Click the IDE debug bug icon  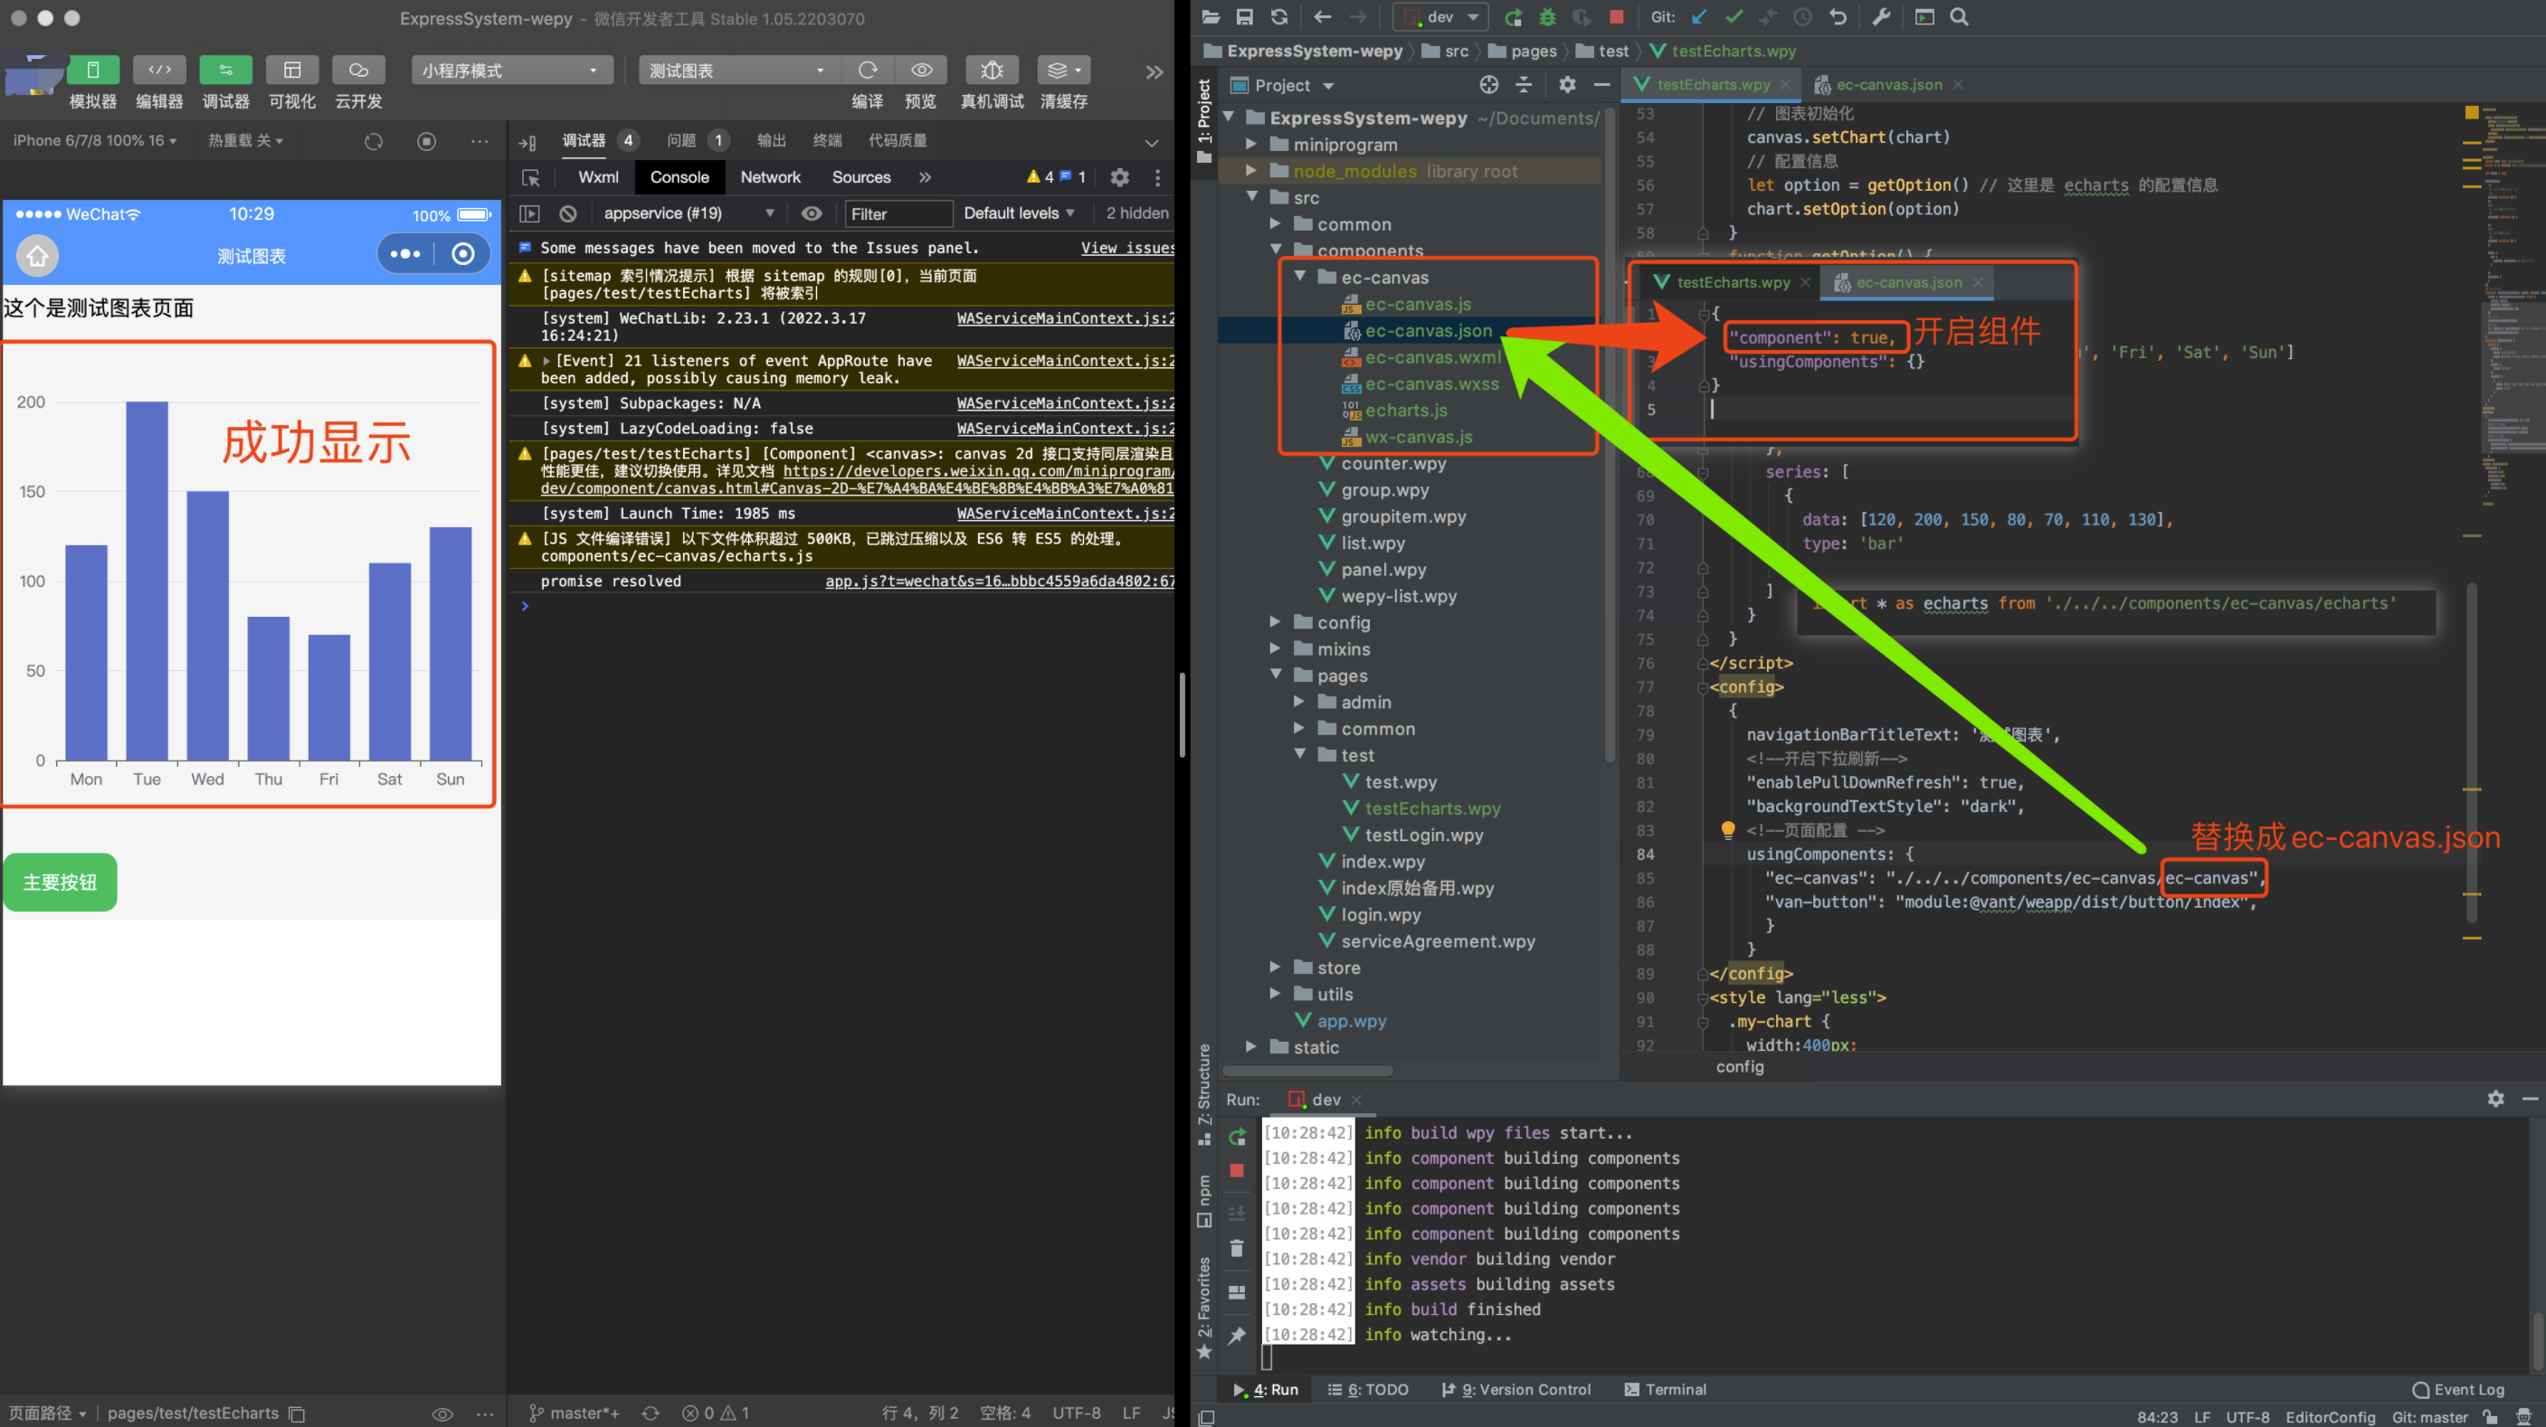1547,17
